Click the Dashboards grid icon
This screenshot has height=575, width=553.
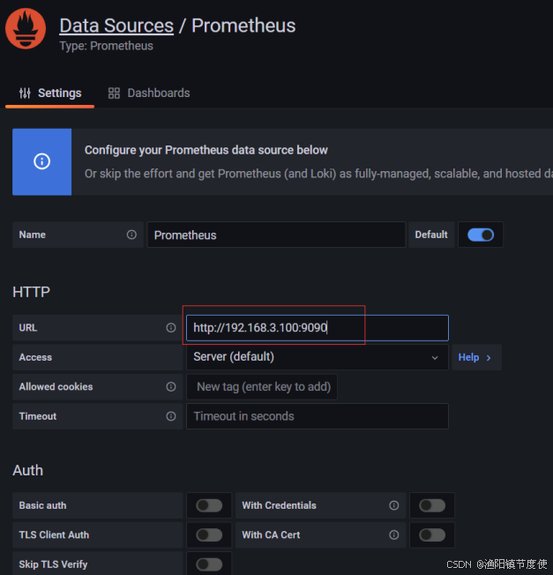[114, 93]
